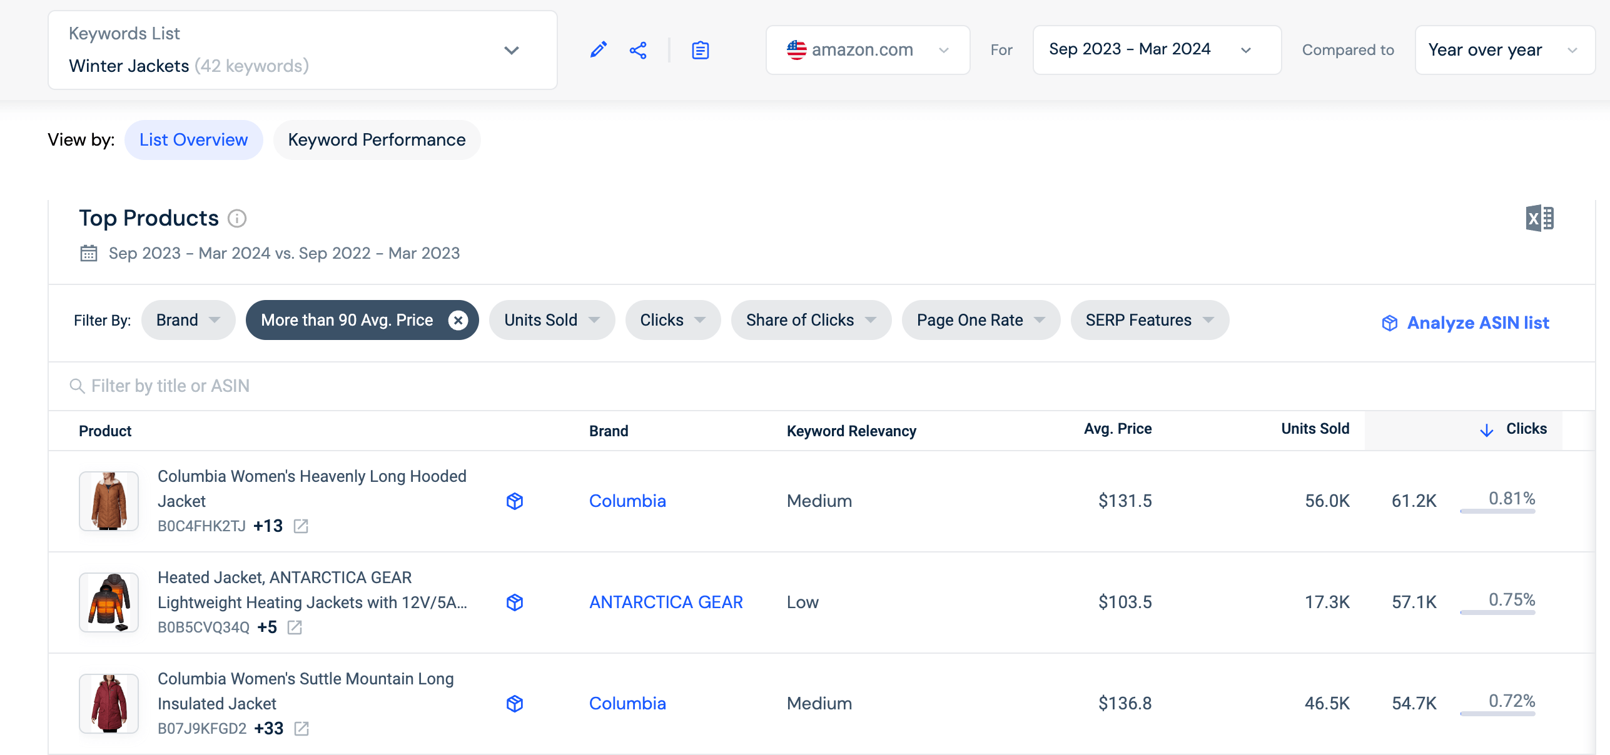Click the Columbia Heavenly jacket thumbnail

[x=109, y=501]
